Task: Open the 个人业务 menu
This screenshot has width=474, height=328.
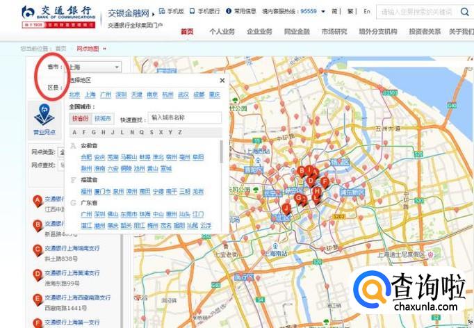Action: tap(222, 31)
